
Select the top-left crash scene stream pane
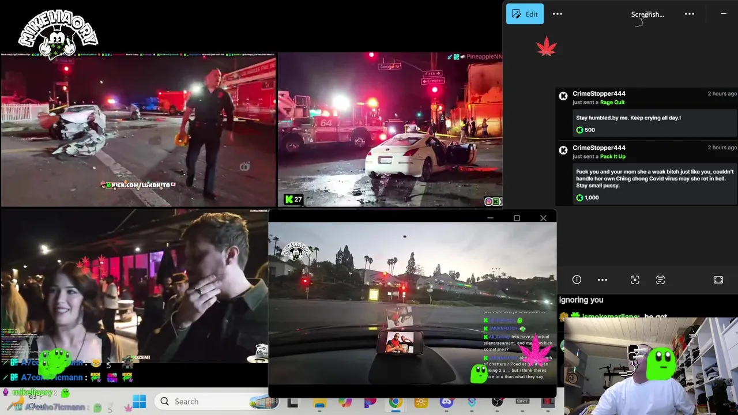pyautogui.click(x=138, y=131)
